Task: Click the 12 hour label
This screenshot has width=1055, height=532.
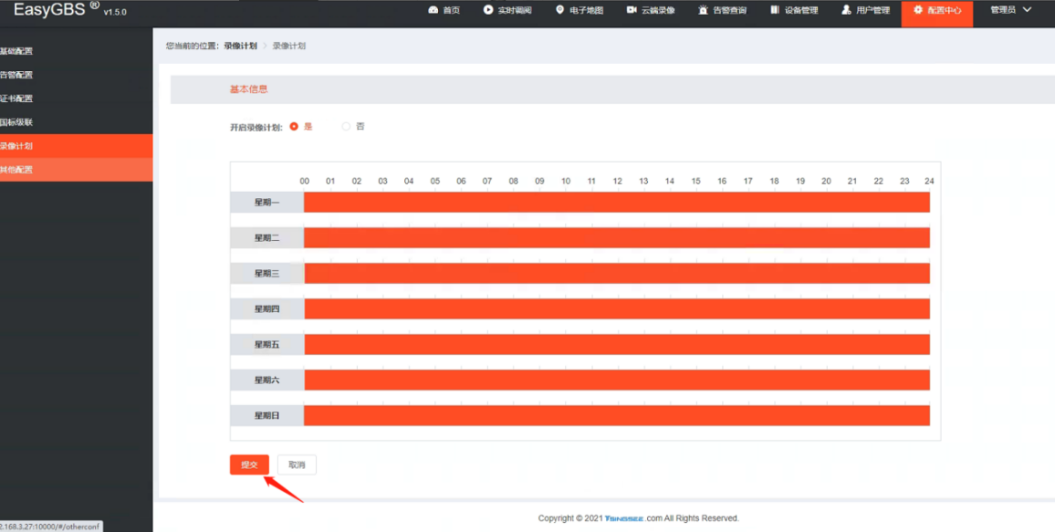Action: pyautogui.click(x=617, y=181)
